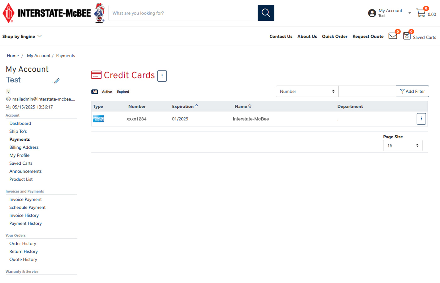Open Order History in sidebar

[x=23, y=243]
